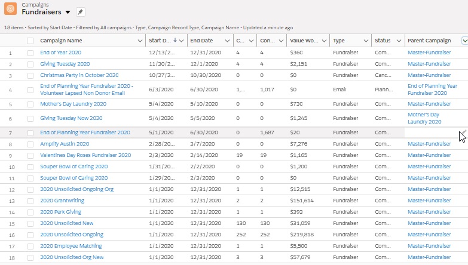The width and height of the screenshot is (468, 265).
Task: Open the Value Won column chevron
Action: [x=323, y=41]
